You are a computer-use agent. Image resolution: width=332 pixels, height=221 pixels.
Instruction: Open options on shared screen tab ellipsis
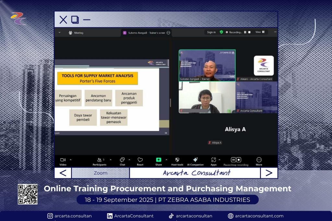click(168, 33)
